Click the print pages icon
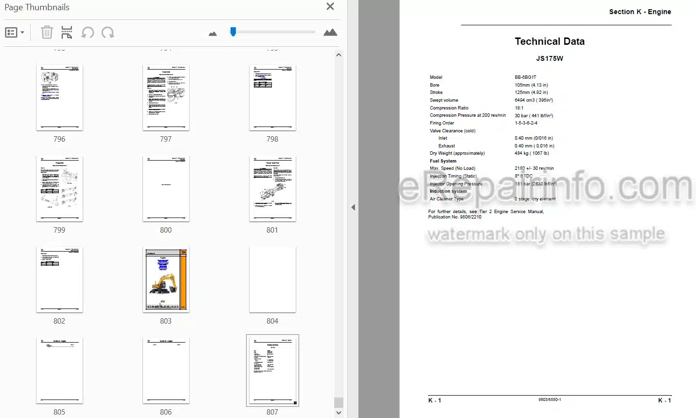The image size is (696, 418). (67, 33)
